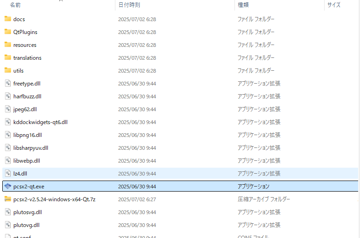The width and height of the screenshot is (360, 238).
Task: Select the libsharpyuv.dll file entry
Action: point(180,148)
